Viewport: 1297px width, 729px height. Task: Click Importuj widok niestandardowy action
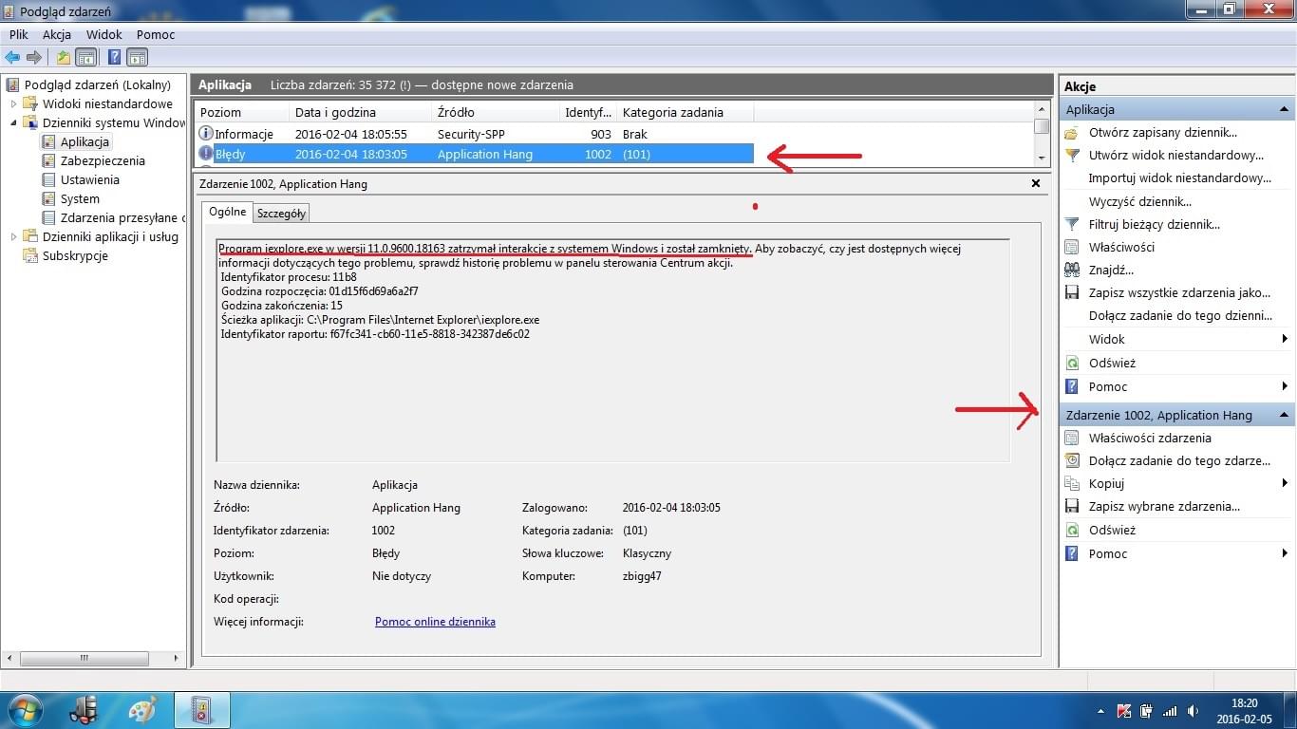pos(1179,178)
